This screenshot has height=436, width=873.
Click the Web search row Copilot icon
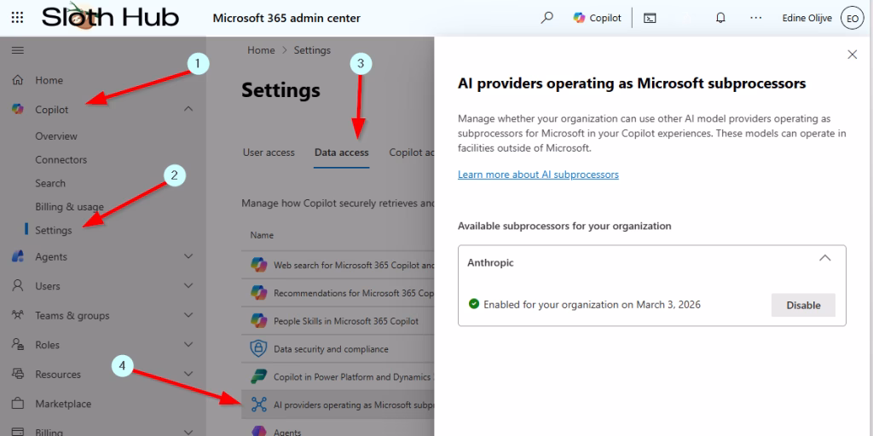[259, 265]
